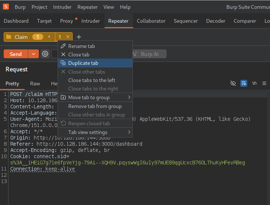Click the Claim group folder icon
Screen dimensions: 270x205
[8, 37]
